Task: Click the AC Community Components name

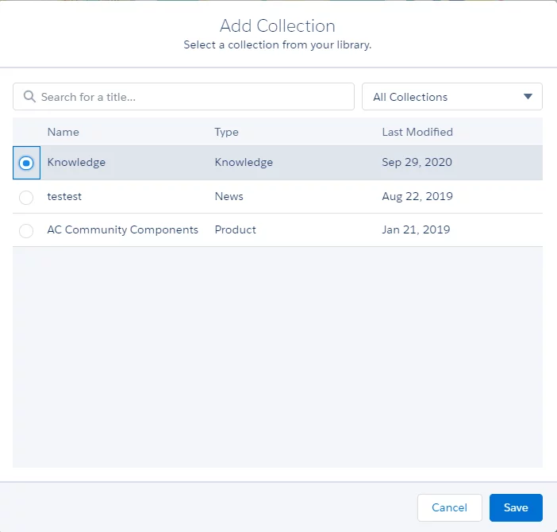Action: [122, 230]
